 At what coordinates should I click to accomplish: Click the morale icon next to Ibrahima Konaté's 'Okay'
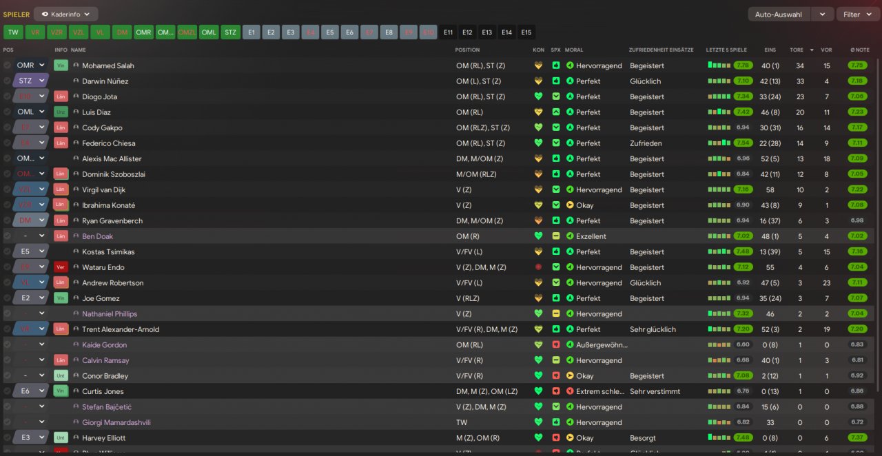coord(570,205)
